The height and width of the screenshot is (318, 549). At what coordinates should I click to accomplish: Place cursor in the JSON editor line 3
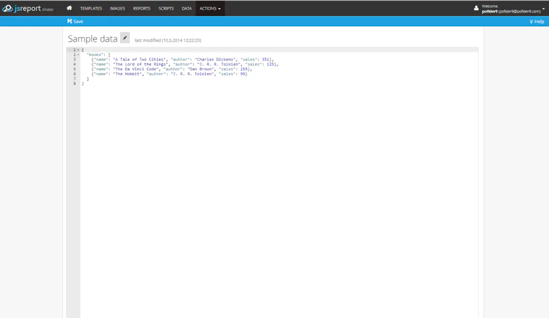(279, 59)
